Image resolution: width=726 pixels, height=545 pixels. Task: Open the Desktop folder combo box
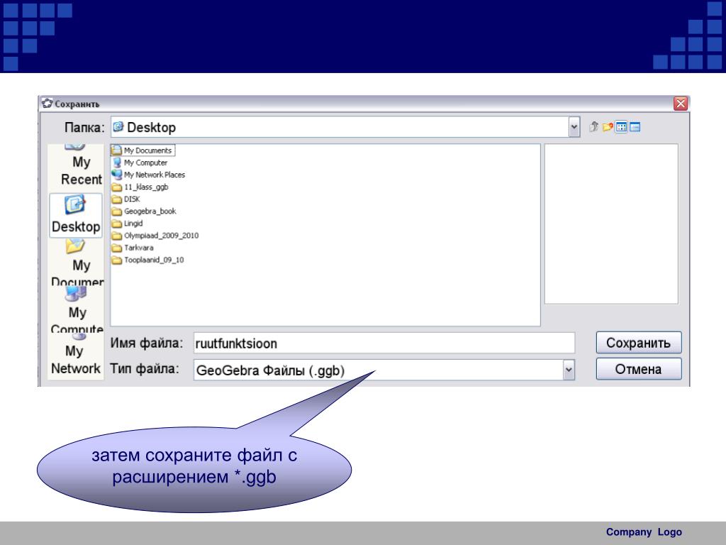coord(345,127)
